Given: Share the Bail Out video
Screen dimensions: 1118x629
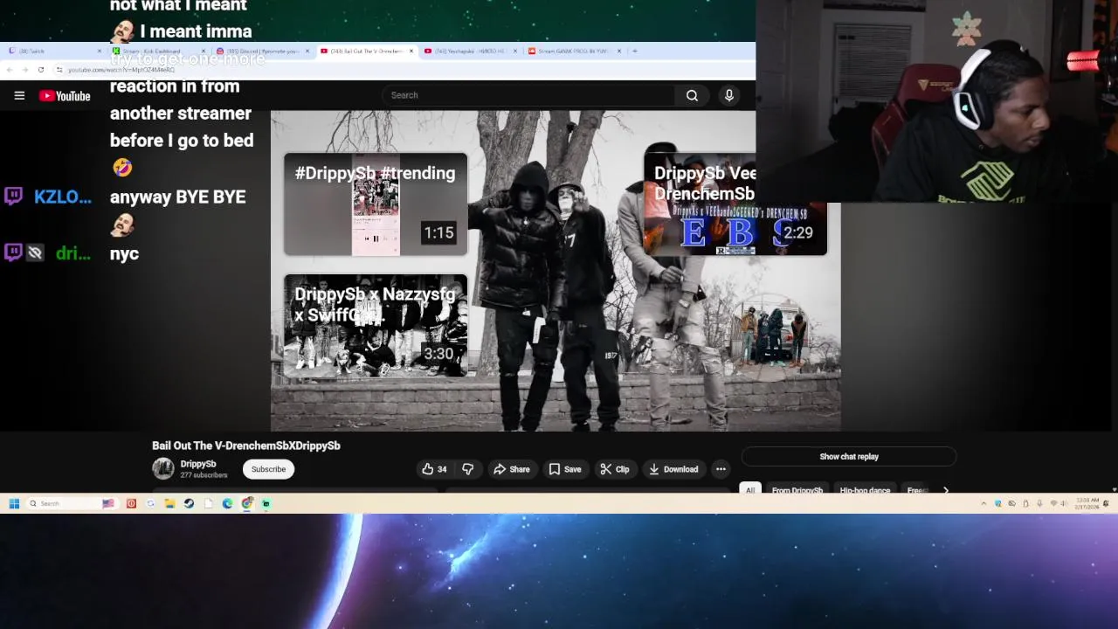Looking at the screenshot, I should (512, 469).
